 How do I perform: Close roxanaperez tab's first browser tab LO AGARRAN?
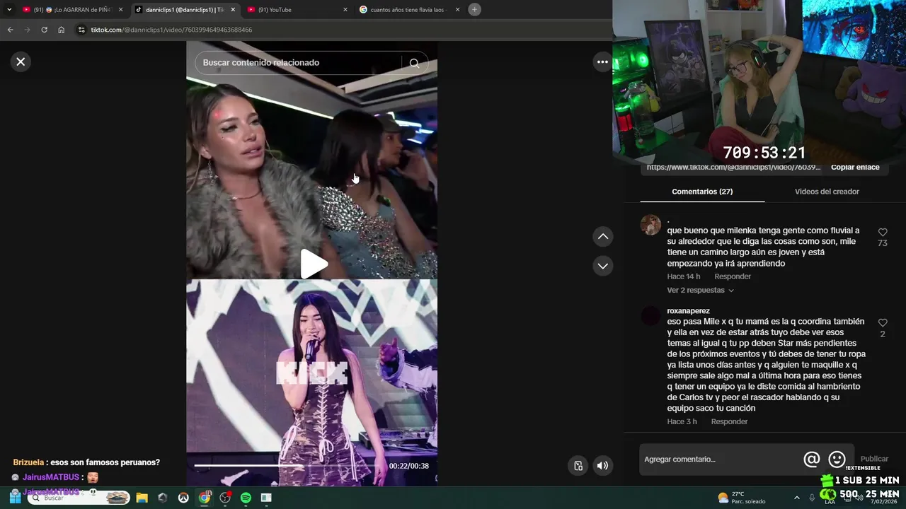click(x=120, y=10)
